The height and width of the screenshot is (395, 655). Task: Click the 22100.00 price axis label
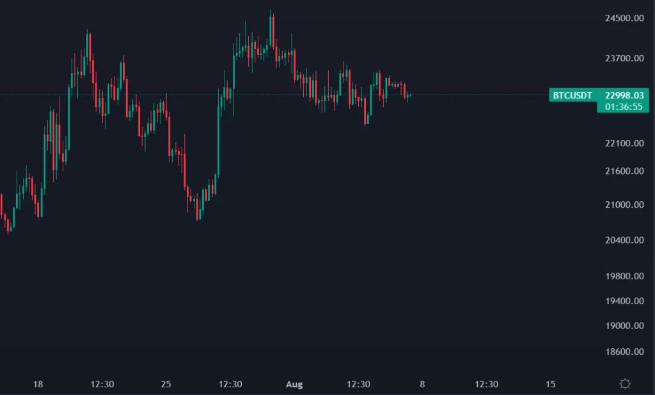[x=624, y=143]
